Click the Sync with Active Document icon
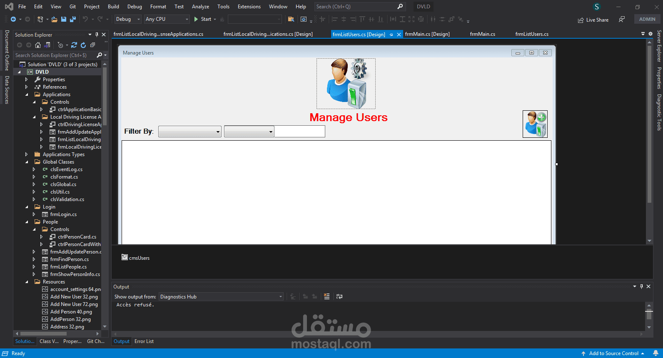This screenshot has height=358, width=663. pyautogui.click(x=74, y=45)
